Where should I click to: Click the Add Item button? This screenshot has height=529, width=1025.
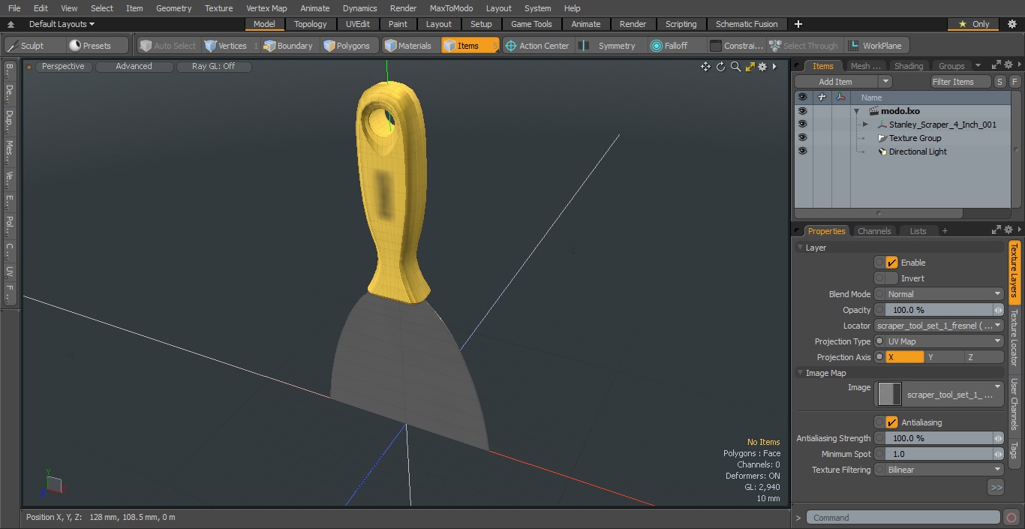point(836,82)
